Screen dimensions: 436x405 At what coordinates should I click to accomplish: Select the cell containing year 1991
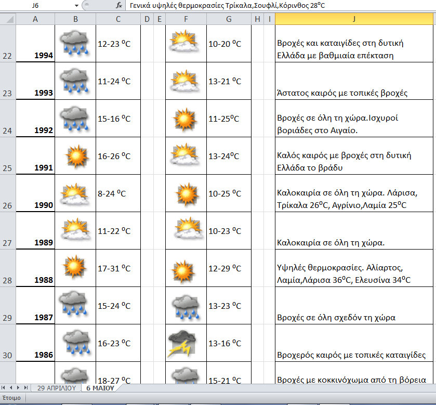(35, 156)
